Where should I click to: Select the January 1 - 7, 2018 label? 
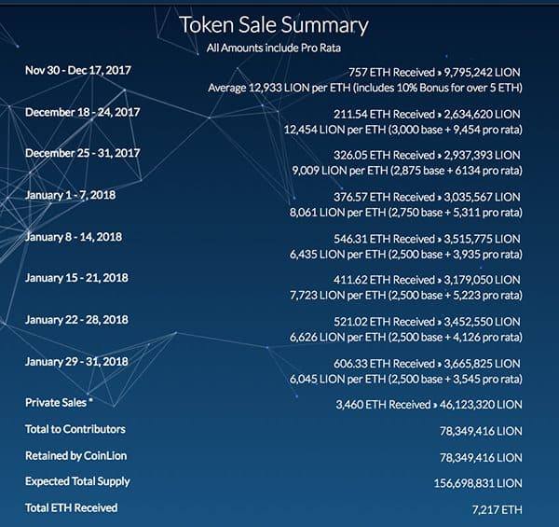pos(72,194)
